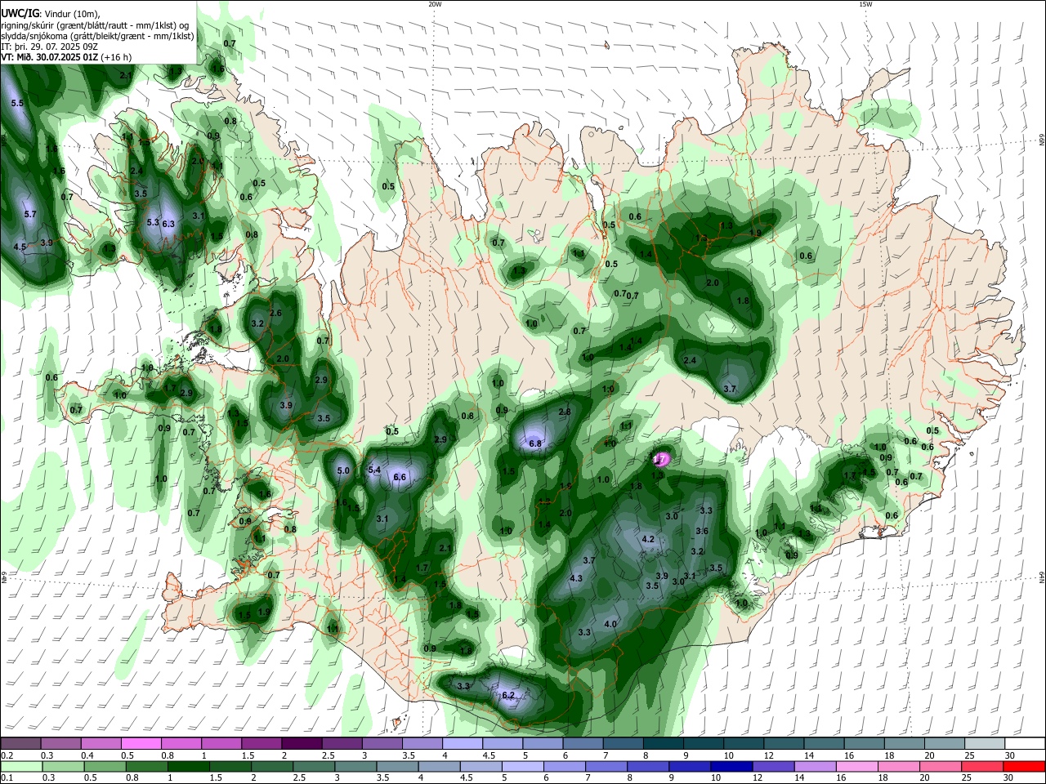This screenshot has width=1046, height=784.
Task: Click the 6.3 value in the Westfjords
Action: [x=169, y=223]
